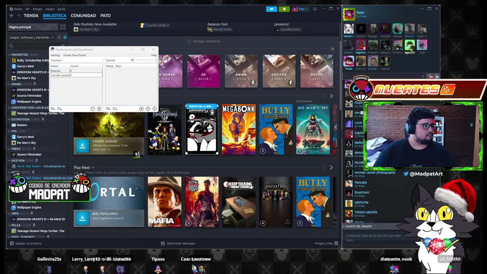Increment counter with the plus button
The width and height of the screenshot is (487, 274).
(99, 109)
